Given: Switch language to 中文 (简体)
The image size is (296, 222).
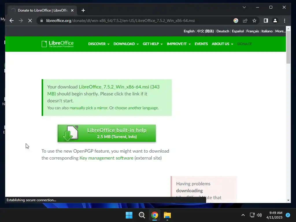Looking at the screenshot, I should click(206, 31).
